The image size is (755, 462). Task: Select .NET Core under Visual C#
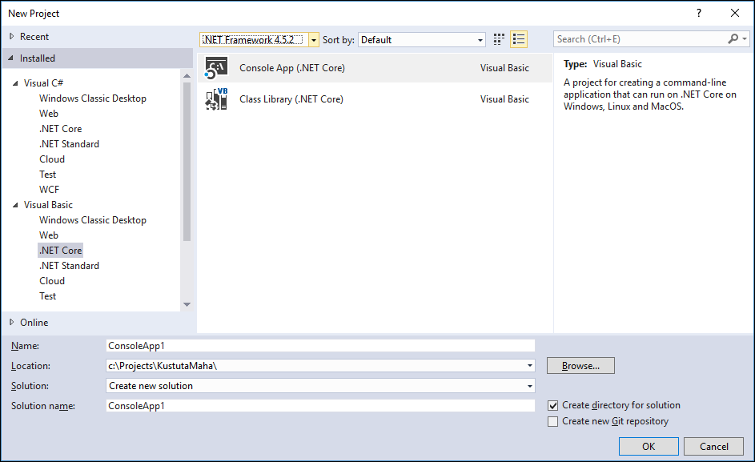61,129
